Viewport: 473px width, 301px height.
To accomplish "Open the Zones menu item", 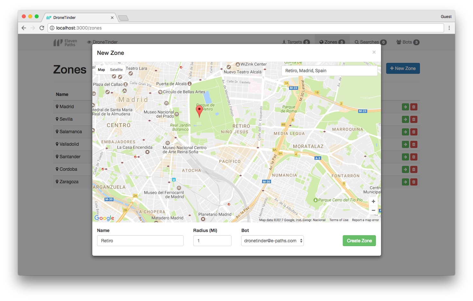I will tap(332, 42).
